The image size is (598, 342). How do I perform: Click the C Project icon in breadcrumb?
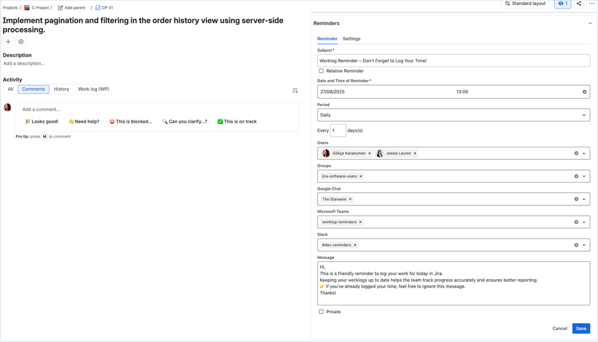(27, 8)
